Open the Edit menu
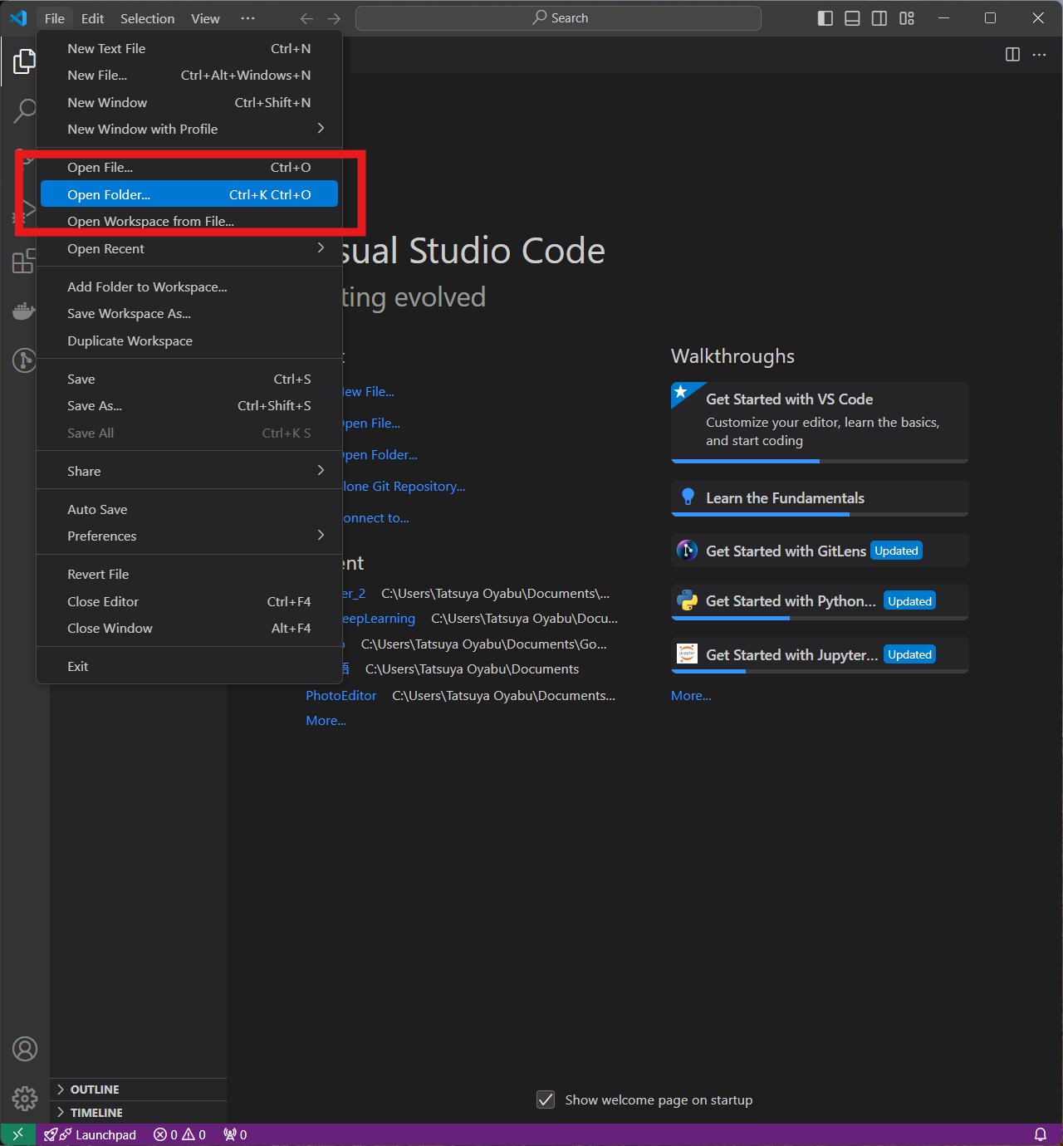The width and height of the screenshot is (1063, 1146). [92, 17]
